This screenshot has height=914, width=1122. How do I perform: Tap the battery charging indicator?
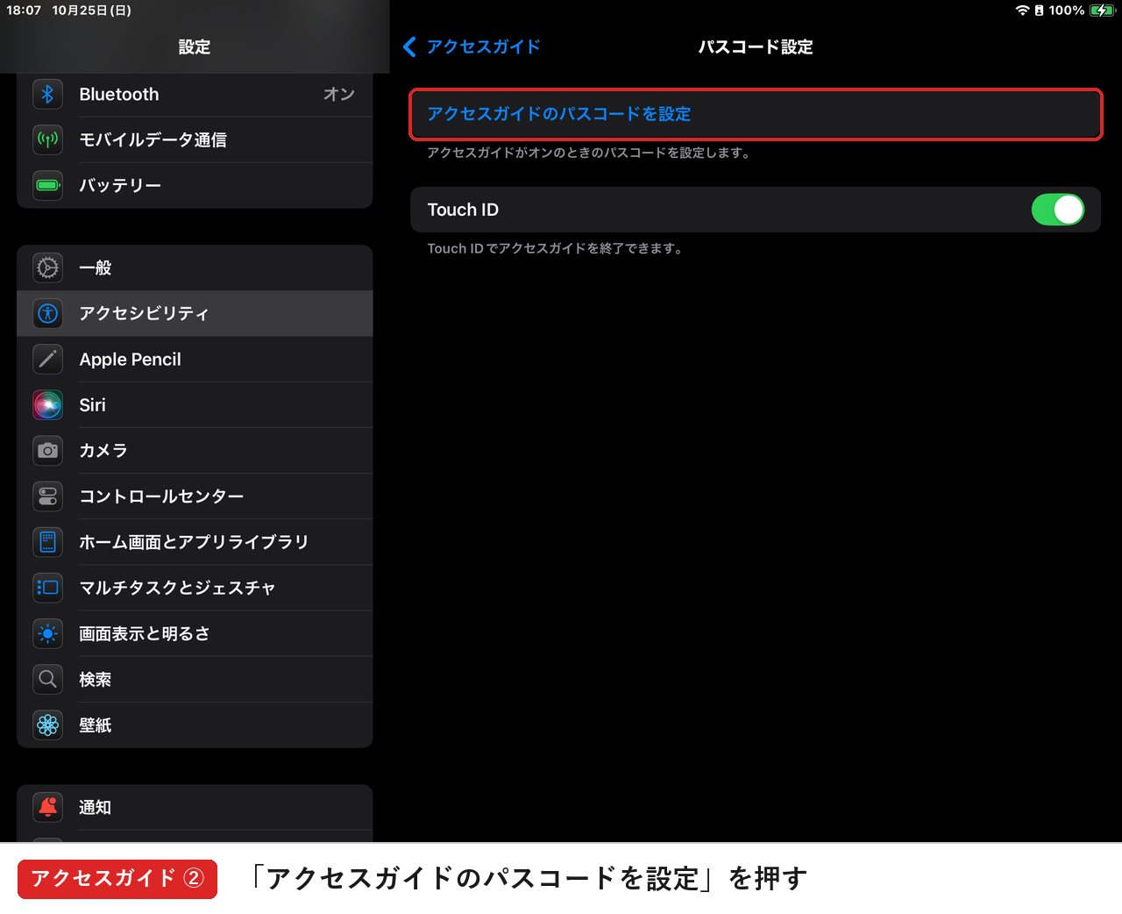(1102, 11)
